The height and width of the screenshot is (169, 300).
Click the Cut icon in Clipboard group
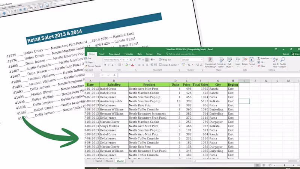click(x=87, y=59)
